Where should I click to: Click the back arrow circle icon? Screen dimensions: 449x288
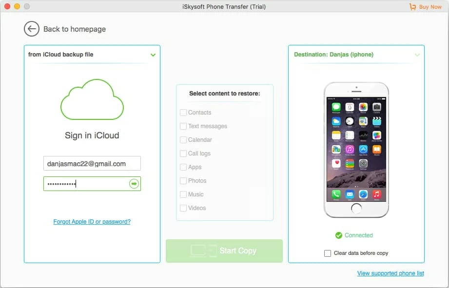pos(32,29)
